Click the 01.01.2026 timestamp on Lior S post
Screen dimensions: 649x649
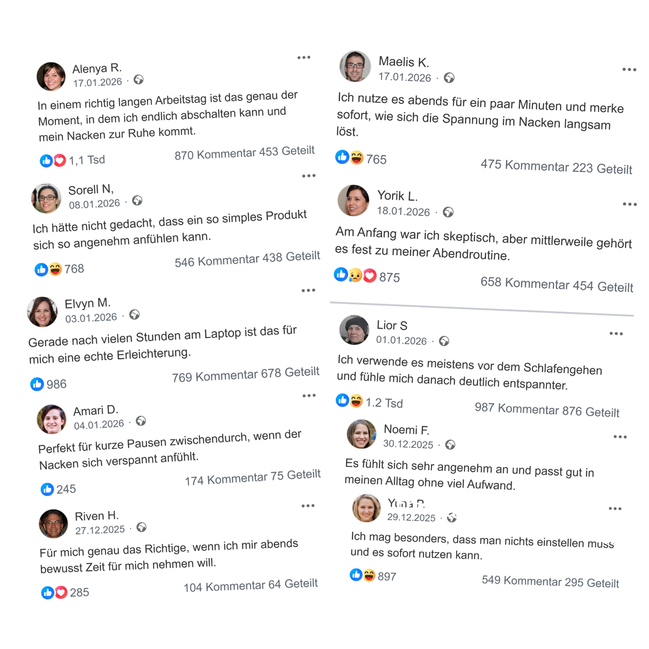[401, 341]
